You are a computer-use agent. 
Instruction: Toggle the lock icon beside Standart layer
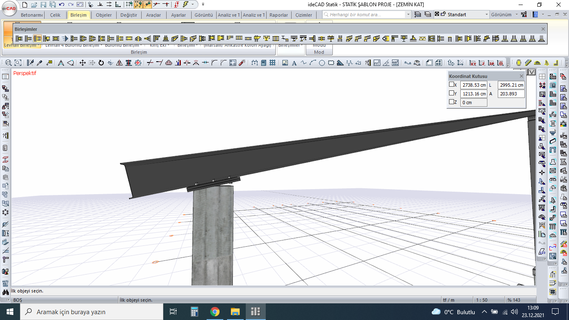pos(443,14)
